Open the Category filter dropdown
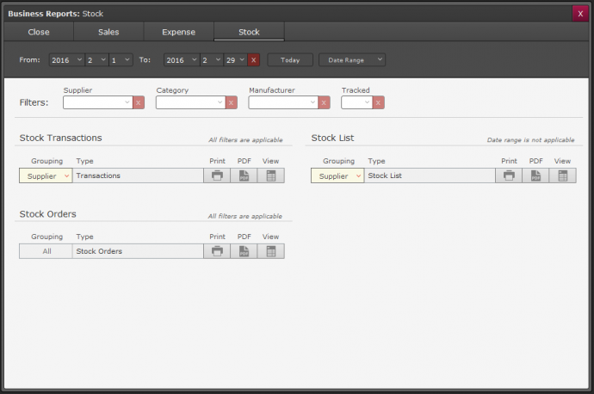The image size is (594, 394). pyautogui.click(x=190, y=102)
